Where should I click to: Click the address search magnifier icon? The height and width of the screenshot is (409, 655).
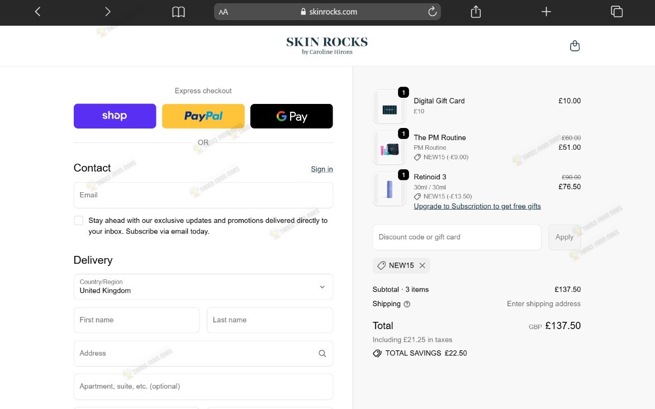click(322, 354)
